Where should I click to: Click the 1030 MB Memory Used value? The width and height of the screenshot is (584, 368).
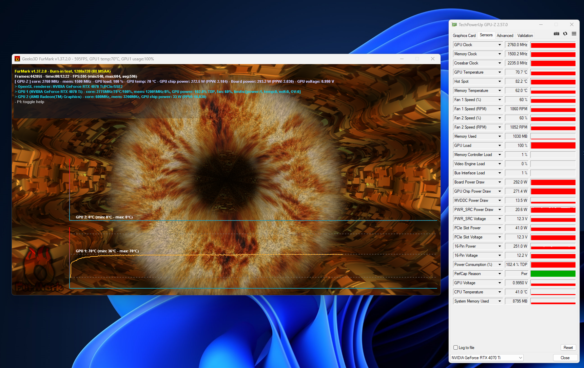(517, 136)
